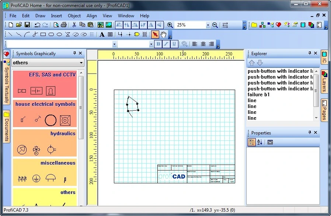The image size is (331, 216).
Task: Select the Rectangle drawing tool
Action: click(x=43, y=34)
